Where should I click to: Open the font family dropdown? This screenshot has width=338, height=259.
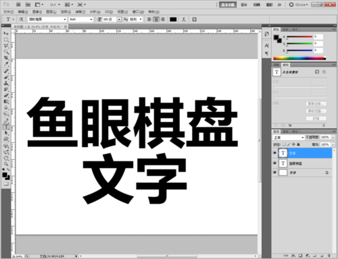tap(47, 20)
